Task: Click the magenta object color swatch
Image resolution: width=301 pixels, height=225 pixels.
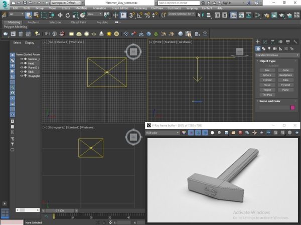Action: point(292,107)
